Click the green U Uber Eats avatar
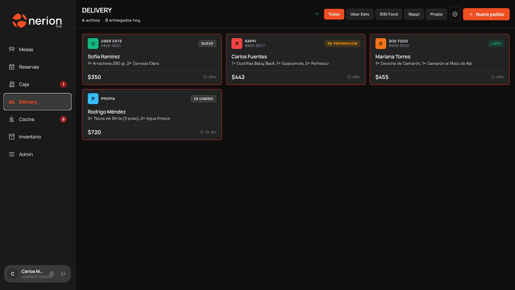Image resolution: width=515 pixels, height=290 pixels. point(93,43)
